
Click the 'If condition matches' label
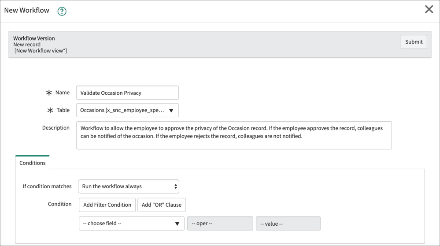point(47,186)
